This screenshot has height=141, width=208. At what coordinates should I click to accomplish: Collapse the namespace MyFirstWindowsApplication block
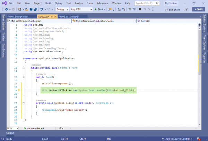tap(23, 59)
